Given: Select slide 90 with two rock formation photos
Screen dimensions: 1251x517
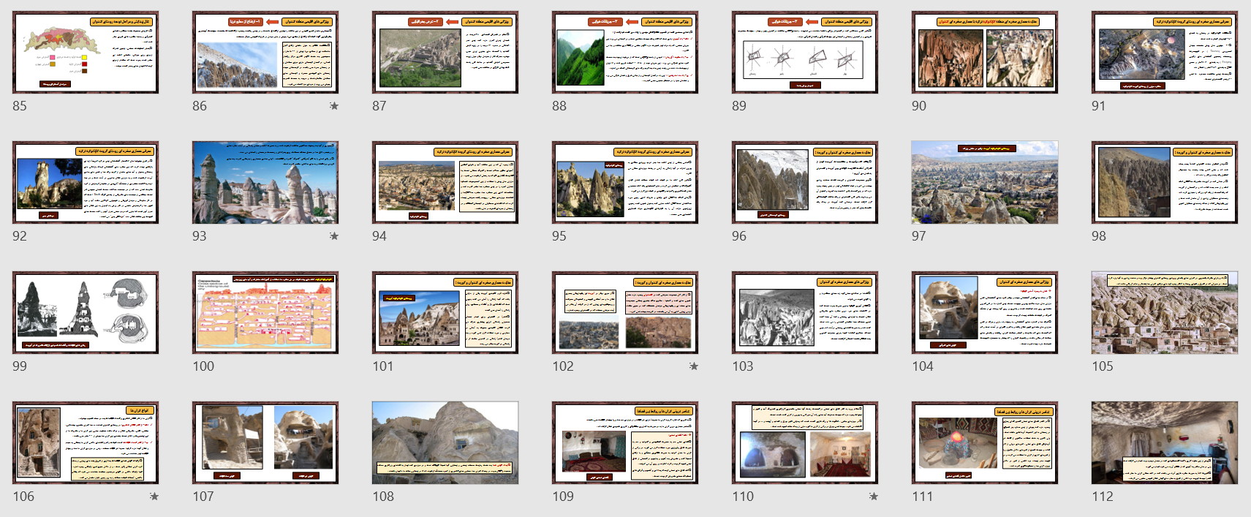Looking at the screenshot, I should pyautogui.click(x=985, y=52).
